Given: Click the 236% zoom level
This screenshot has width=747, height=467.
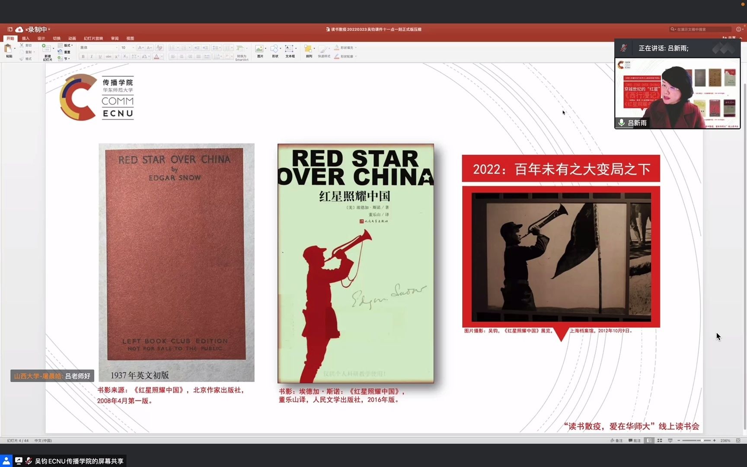Looking at the screenshot, I should pos(725,440).
